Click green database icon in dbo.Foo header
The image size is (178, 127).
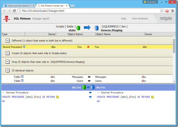tap(84, 87)
